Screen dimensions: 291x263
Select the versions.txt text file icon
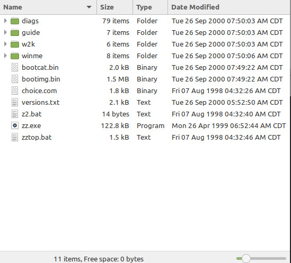[15, 102]
